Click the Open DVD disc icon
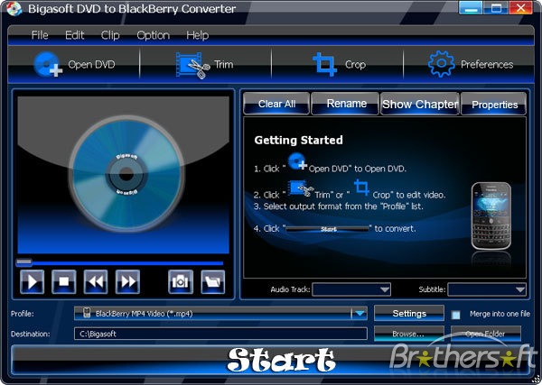This screenshot has width=542, height=385. tap(48, 64)
